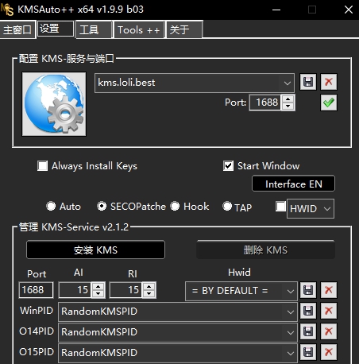Click the WinPID label
The image size is (359, 364).
pyautogui.click(x=37, y=311)
